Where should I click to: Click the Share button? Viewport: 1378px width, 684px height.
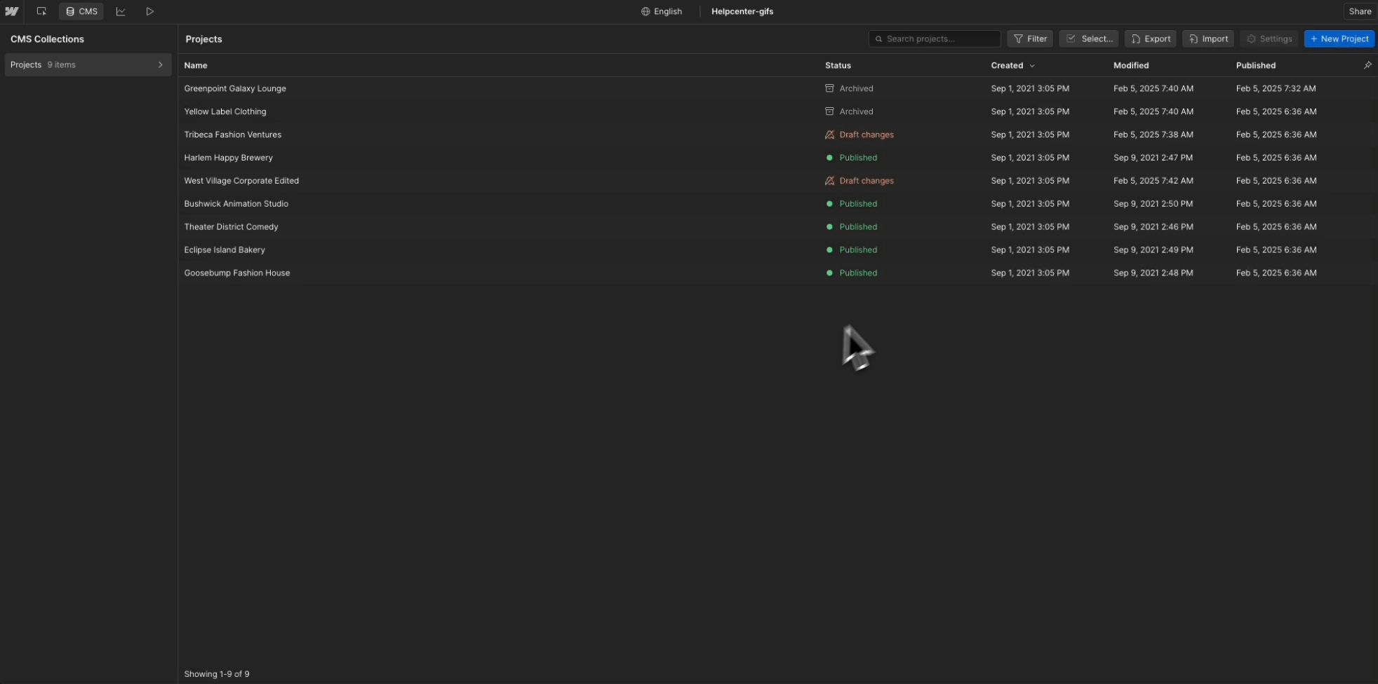coord(1360,11)
